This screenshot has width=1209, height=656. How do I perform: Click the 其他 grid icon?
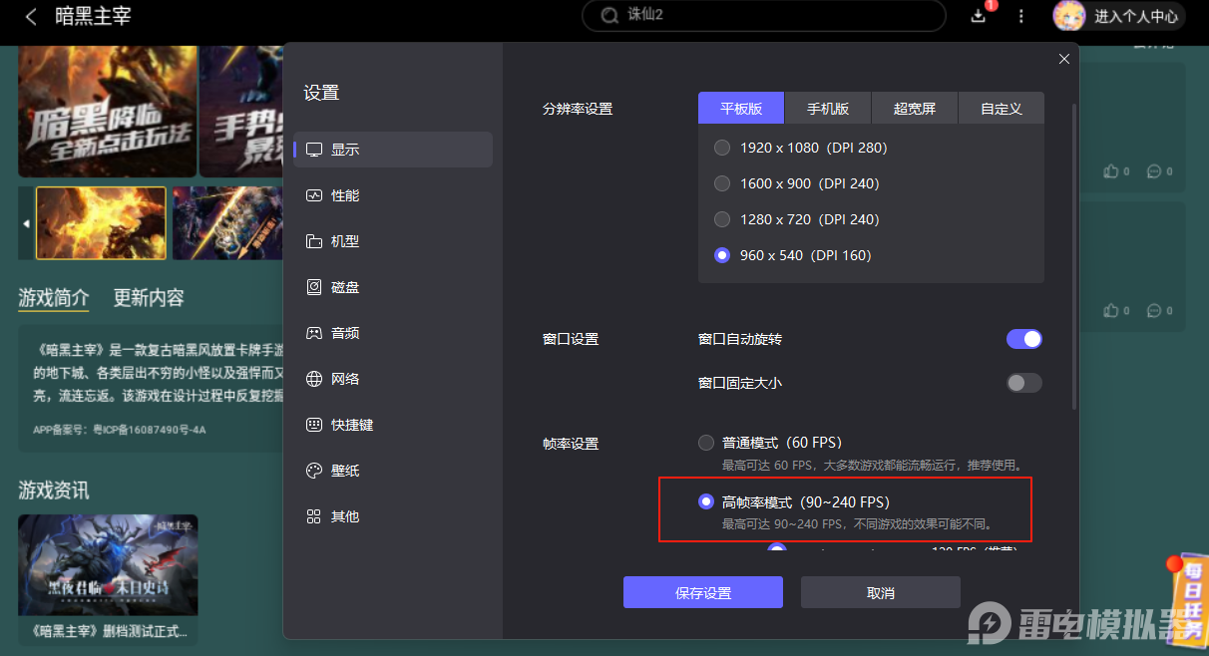(314, 516)
